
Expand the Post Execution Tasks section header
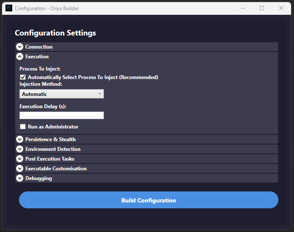click(x=50, y=159)
